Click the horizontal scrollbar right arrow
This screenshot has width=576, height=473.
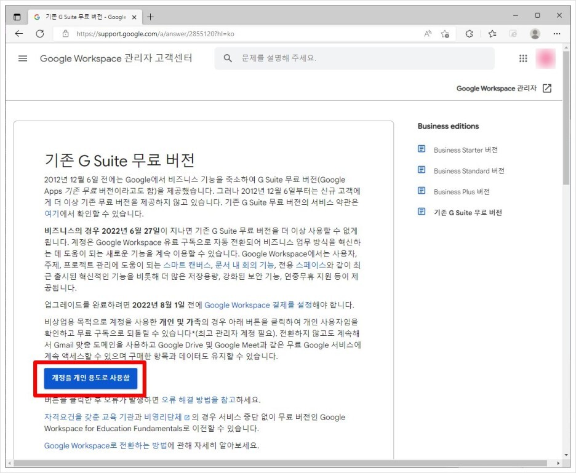(x=558, y=463)
